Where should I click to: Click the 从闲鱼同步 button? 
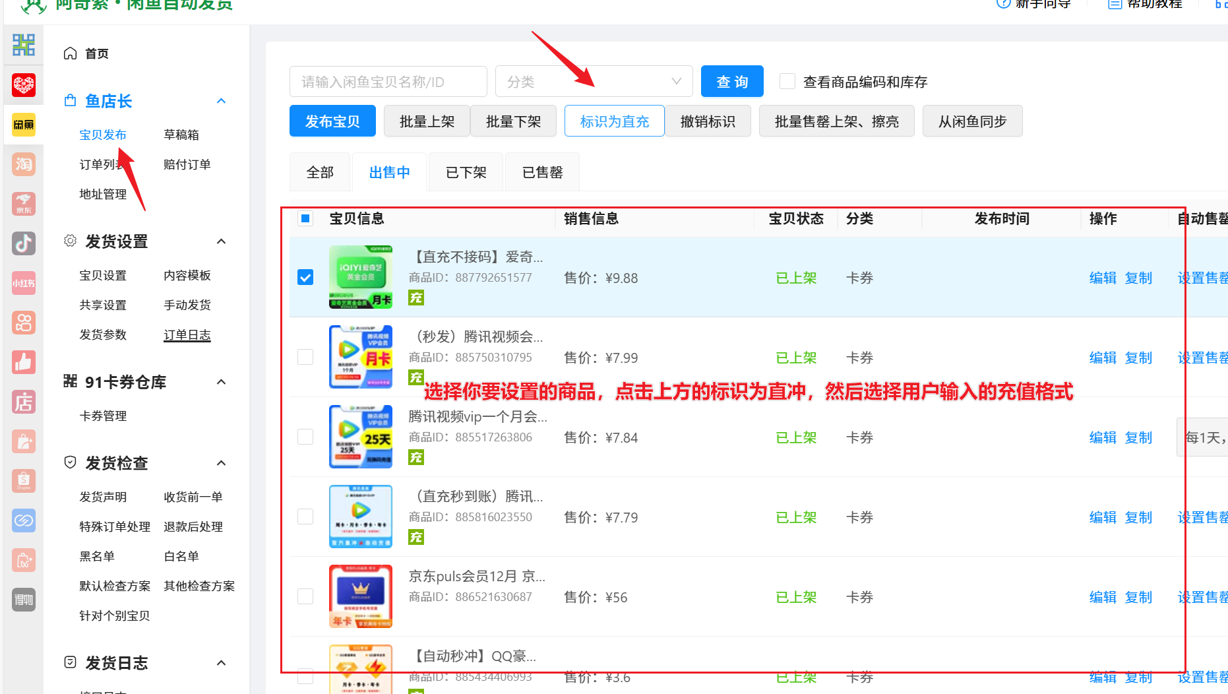[x=972, y=121]
